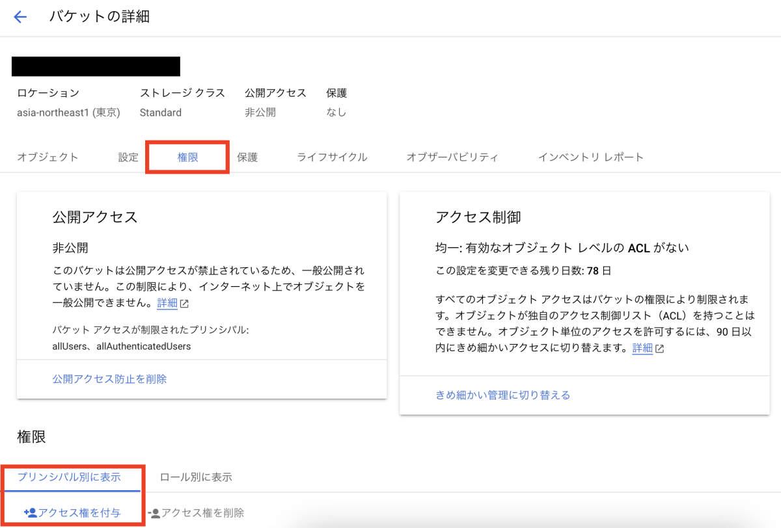Click asia-northeast1 (東京) location value
This screenshot has width=781, height=528.
click(68, 112)
